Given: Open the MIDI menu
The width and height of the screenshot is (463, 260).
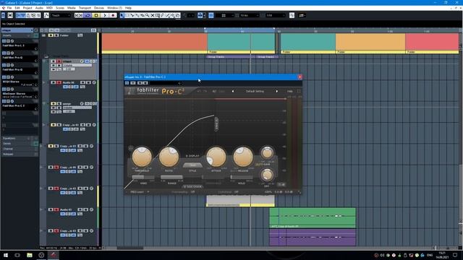Looking at the screenshot, I should point(49,8).
